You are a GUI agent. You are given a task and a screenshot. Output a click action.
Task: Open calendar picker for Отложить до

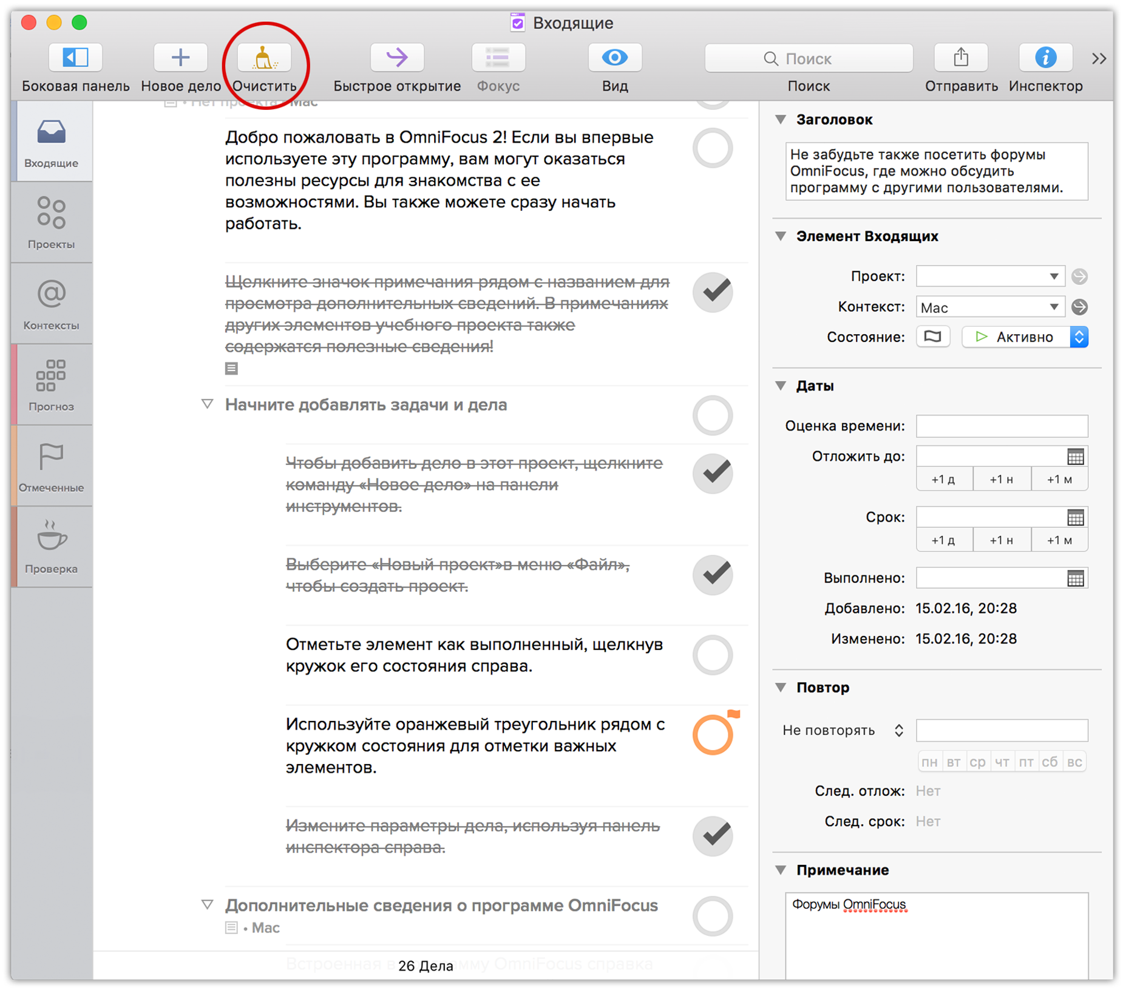click(x=1076, y=457)
